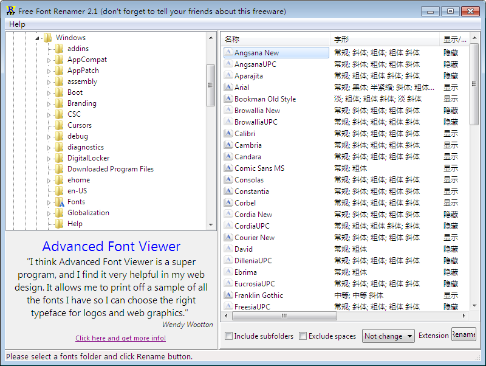Select the ehome folder in tree
Screen dimensions: 486x366
79,180
